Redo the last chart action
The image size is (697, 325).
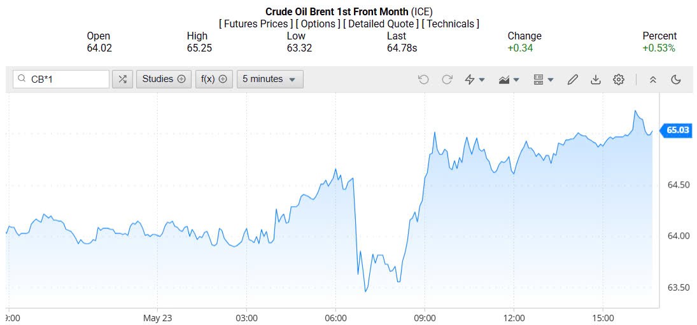pos(447,80)
